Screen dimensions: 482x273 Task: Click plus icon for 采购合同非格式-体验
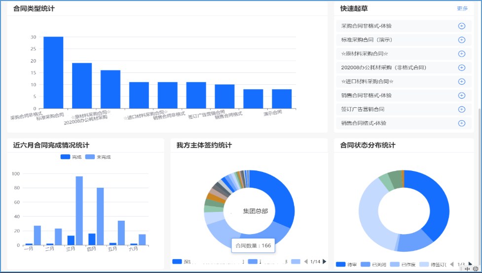(461, 26)
